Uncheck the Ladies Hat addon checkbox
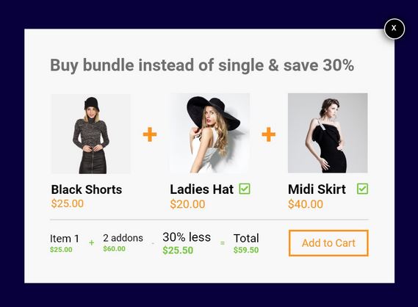 click(245, 189)
